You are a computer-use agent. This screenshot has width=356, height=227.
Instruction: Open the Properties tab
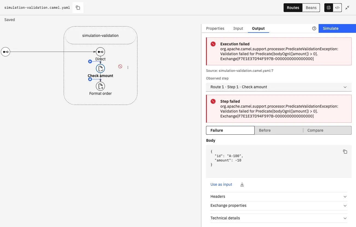tap(215, 28)
